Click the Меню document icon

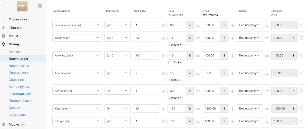point(4,36)
